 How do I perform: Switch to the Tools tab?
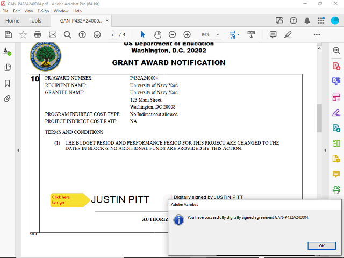point(35,21)
